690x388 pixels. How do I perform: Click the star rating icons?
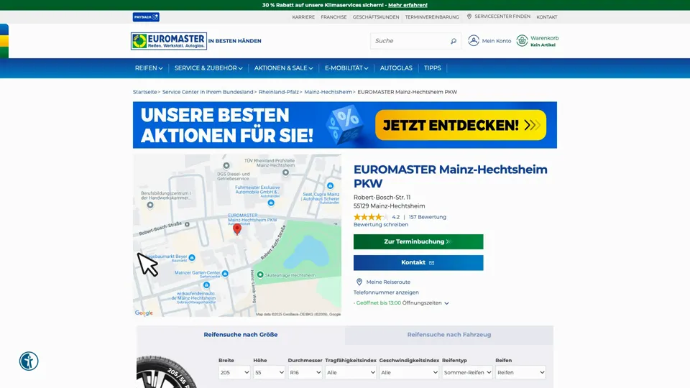tap(371, 217)
